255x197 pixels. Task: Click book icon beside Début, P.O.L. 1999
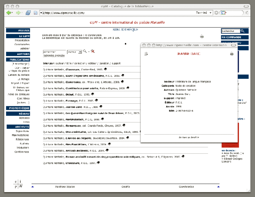coord(92,94)
